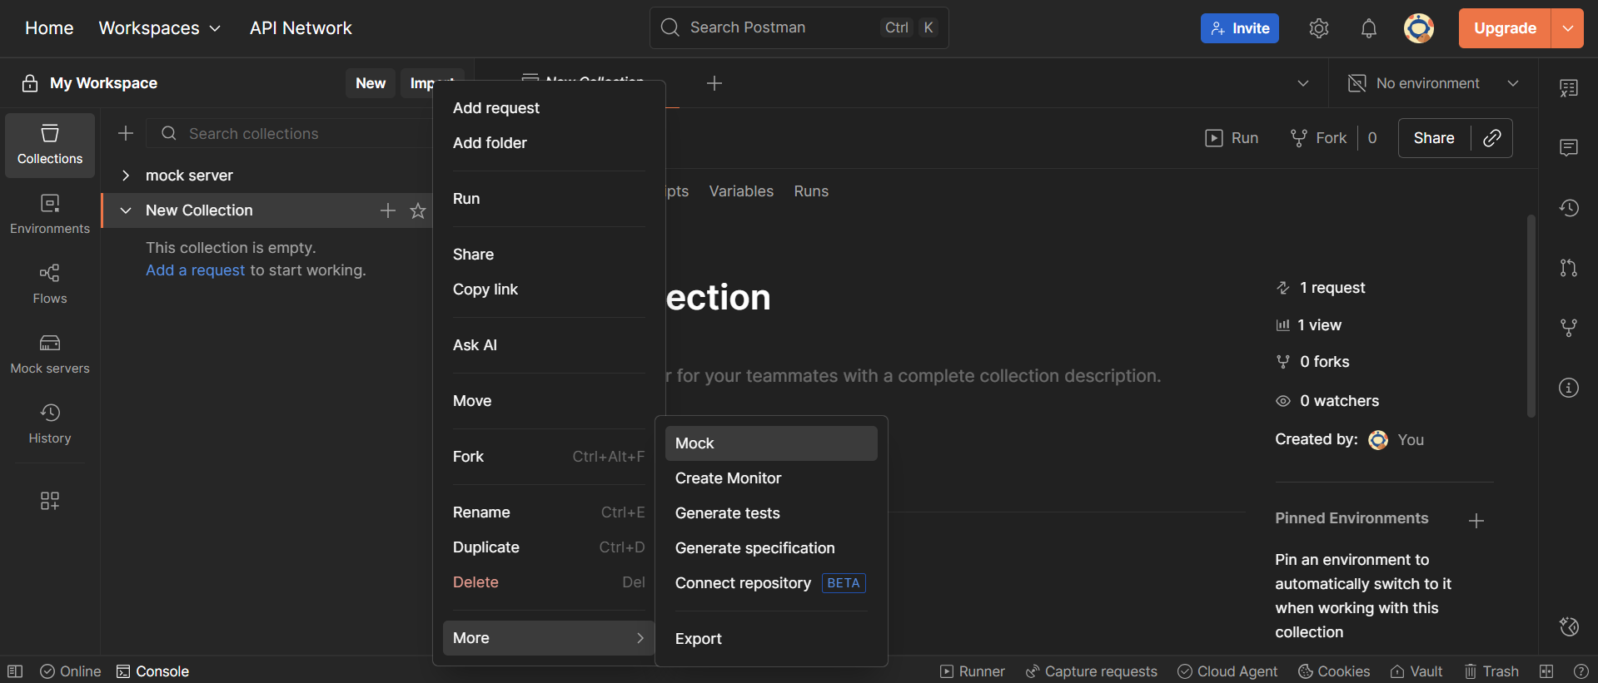Open a new tab with plus icon
1598x683 pixels.
click(x=714, y=83)
